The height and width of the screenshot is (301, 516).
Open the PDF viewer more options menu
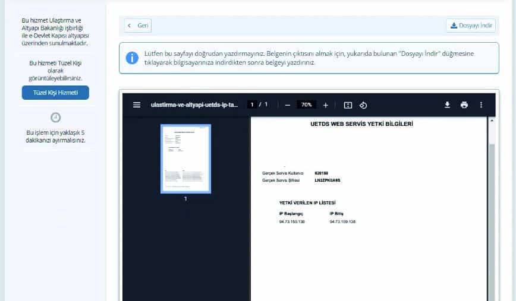click(x=481, y=105)
